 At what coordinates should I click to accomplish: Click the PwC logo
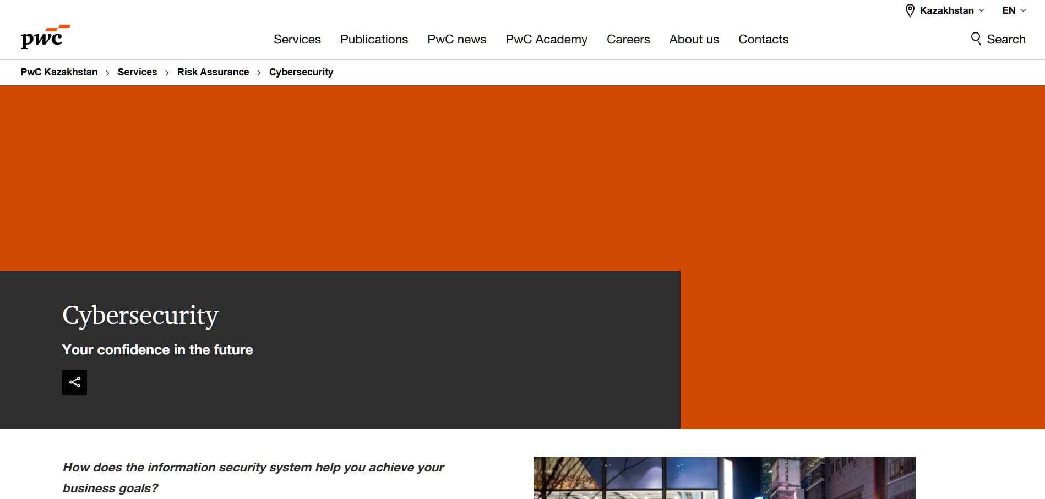click(46, 36)
